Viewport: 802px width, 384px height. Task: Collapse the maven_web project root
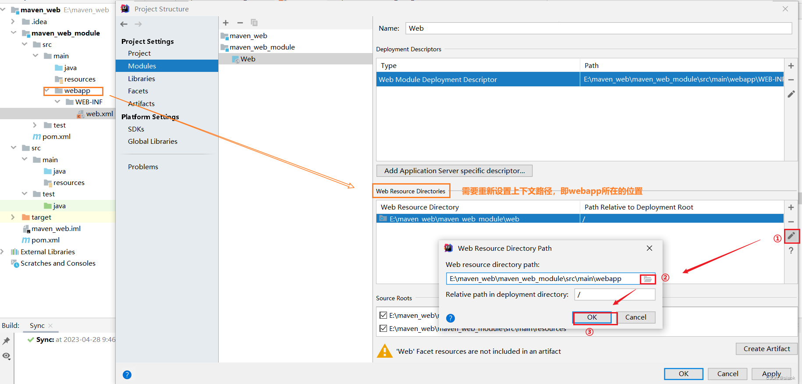[3, 9]
